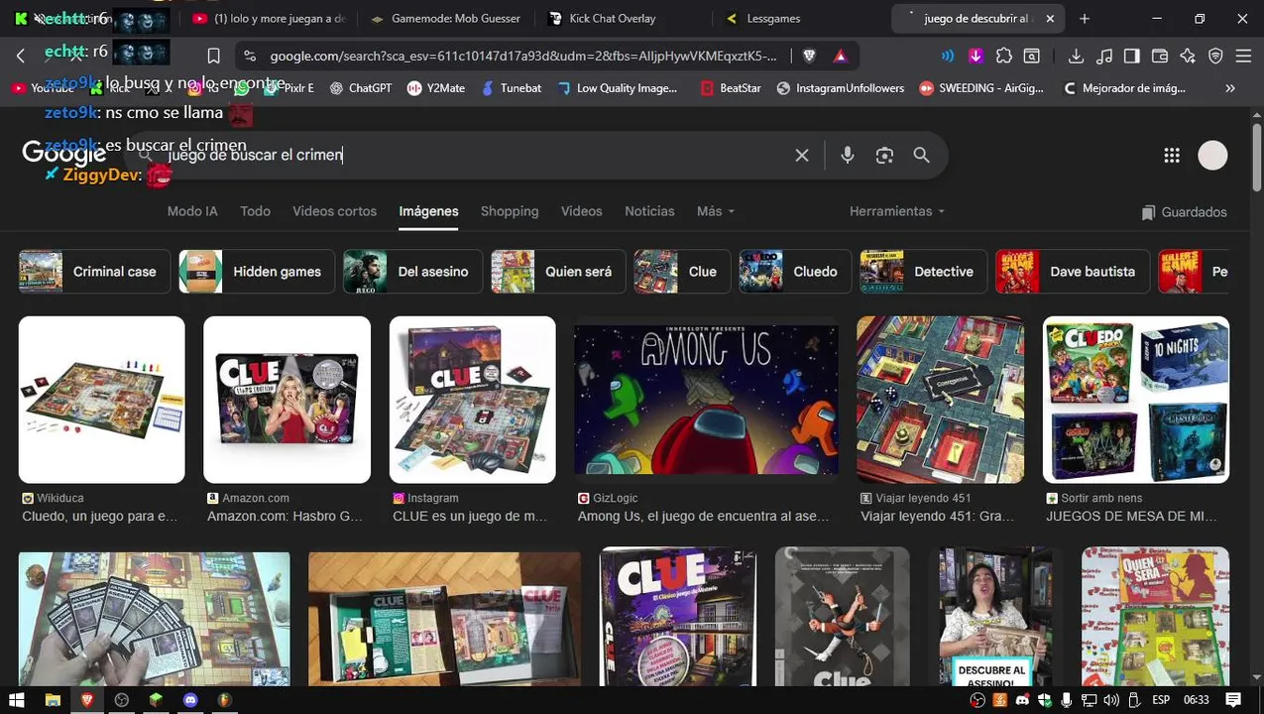
Task: Open the InstagramUnfollowers bookmark
Action: coord(840,88)
